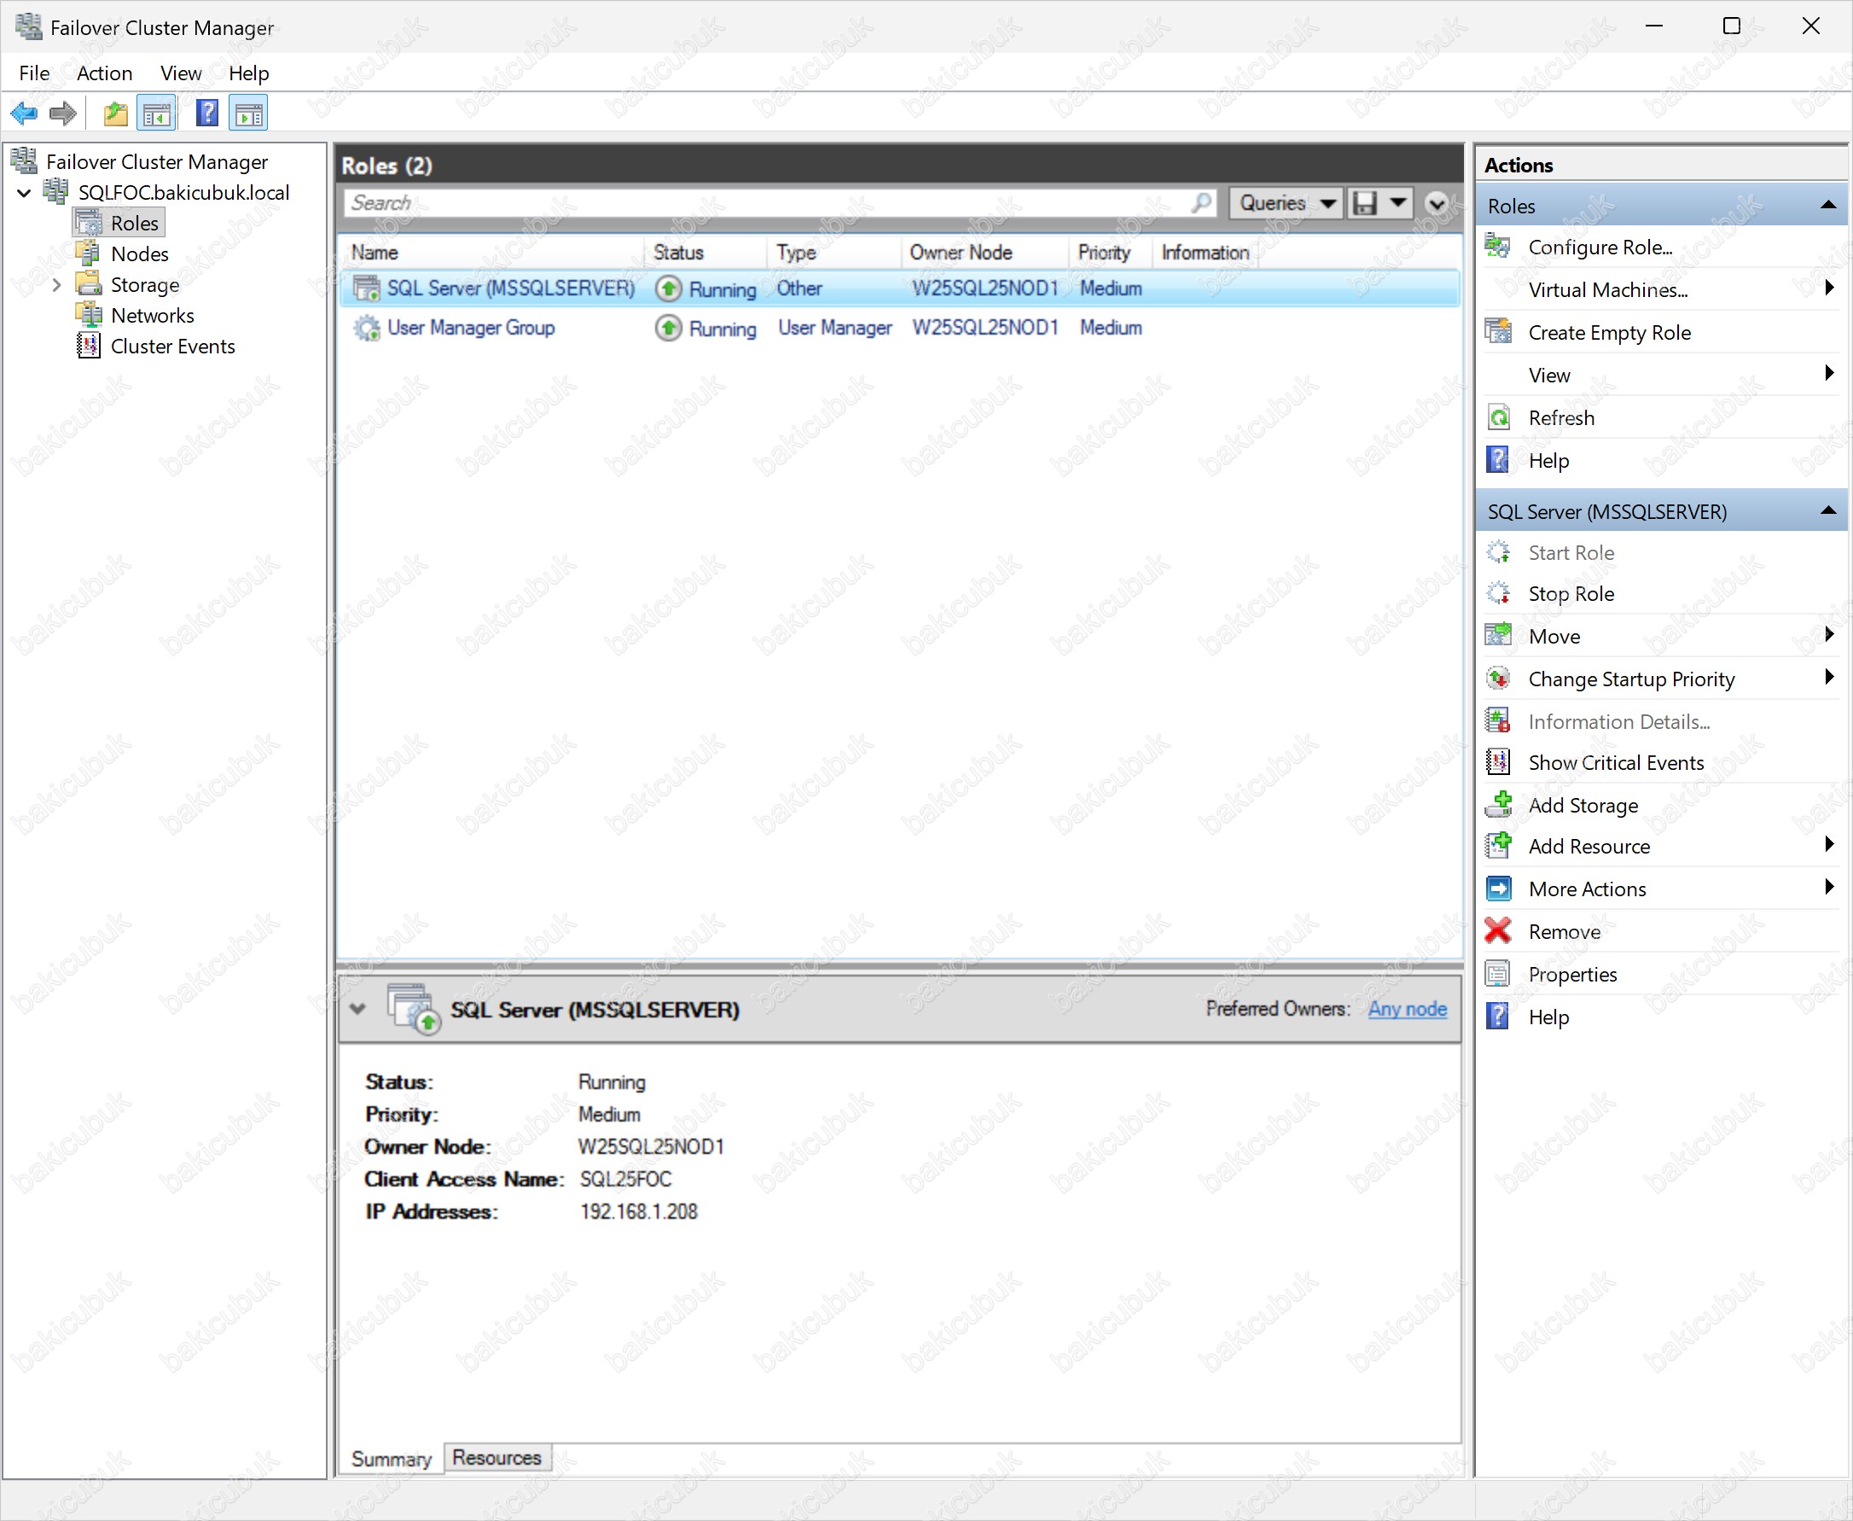Click the Refresh action icon
1853x1521 pixels.
1498,418
